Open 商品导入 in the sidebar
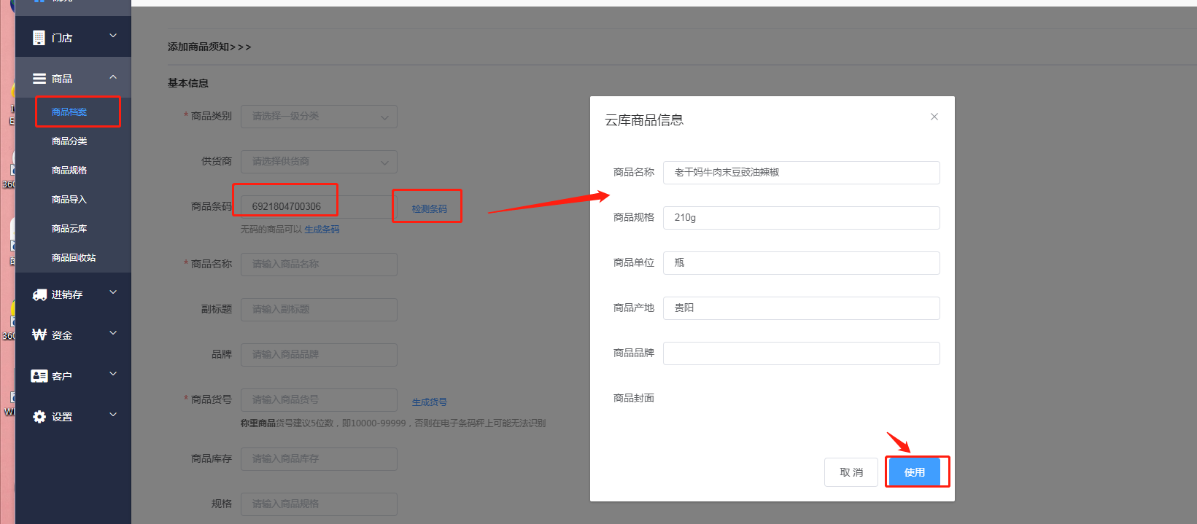The height and width of the screenshot is (524, 1197). 69,200
